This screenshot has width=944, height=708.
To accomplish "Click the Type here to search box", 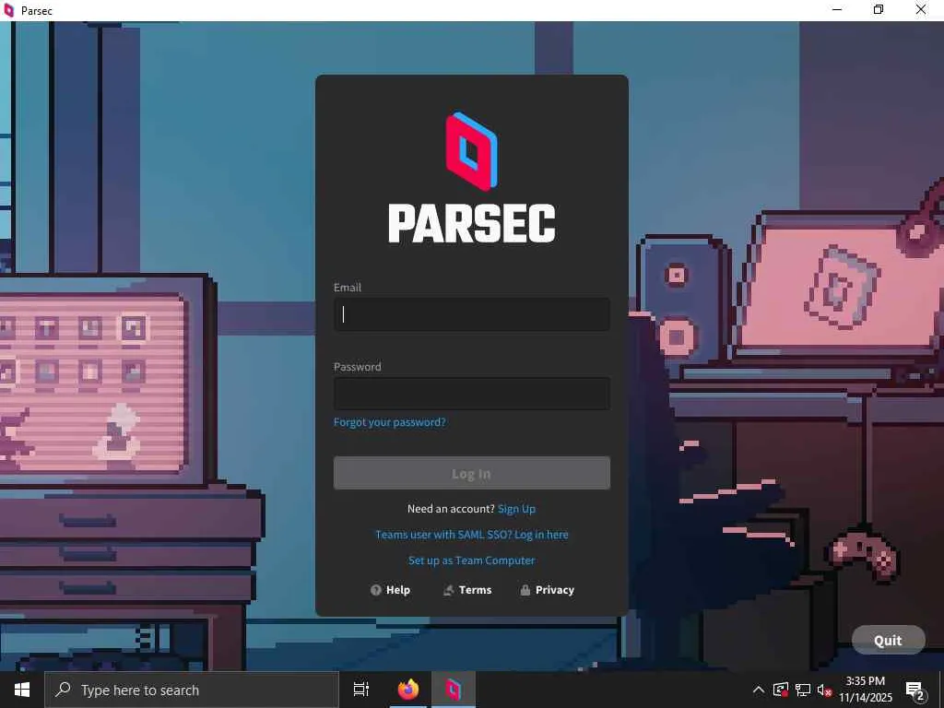I will pos(192,690).
